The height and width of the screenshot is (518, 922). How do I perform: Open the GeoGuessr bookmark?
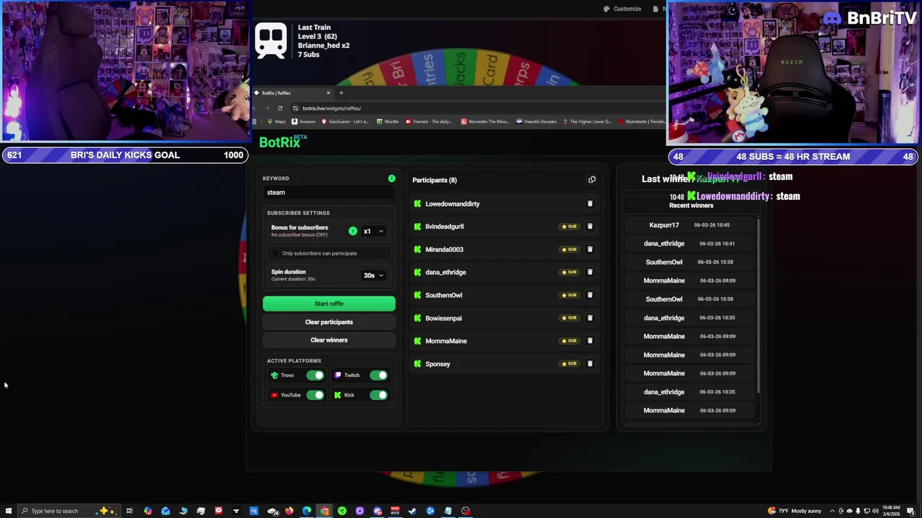point(344,122)
